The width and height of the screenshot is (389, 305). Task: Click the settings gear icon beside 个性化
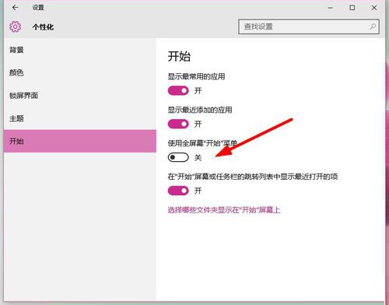(16, 26)
